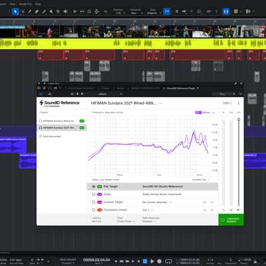
Task: Open the Snap mode dropdown
Action: click(154, 13)
